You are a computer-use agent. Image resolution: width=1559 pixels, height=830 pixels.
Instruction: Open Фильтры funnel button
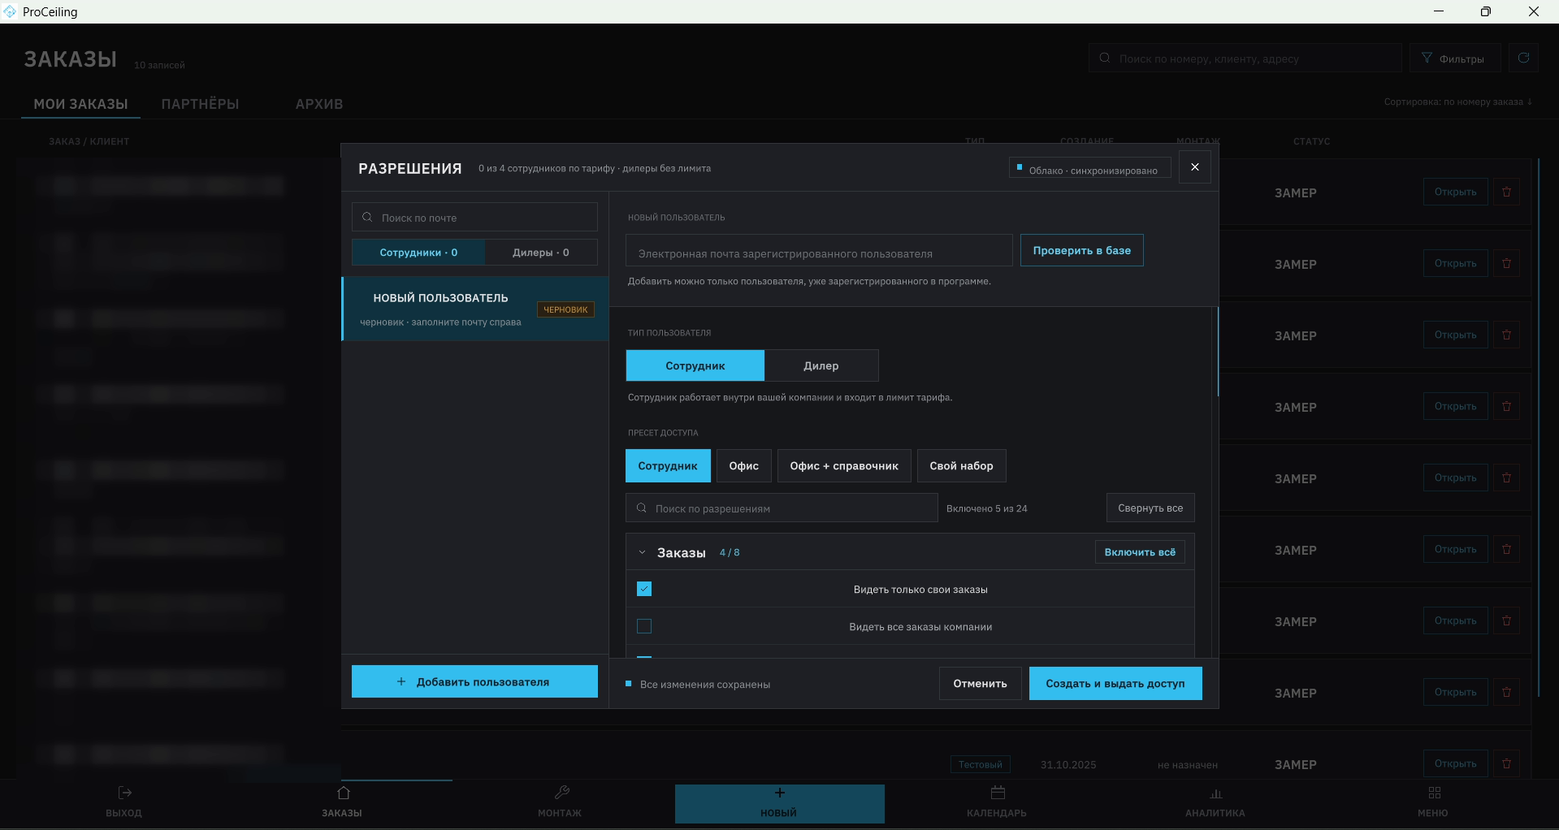(1454, 58)
